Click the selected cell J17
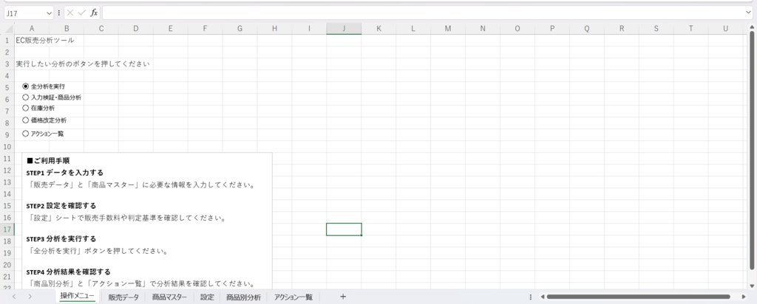The image size is (757, 304). [344, 229]
